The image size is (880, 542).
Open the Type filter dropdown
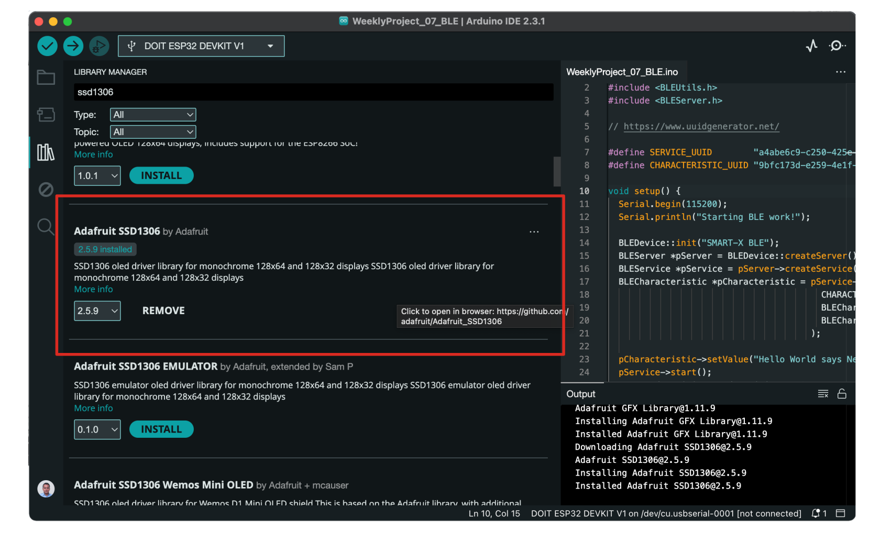[x=153, y=115]
